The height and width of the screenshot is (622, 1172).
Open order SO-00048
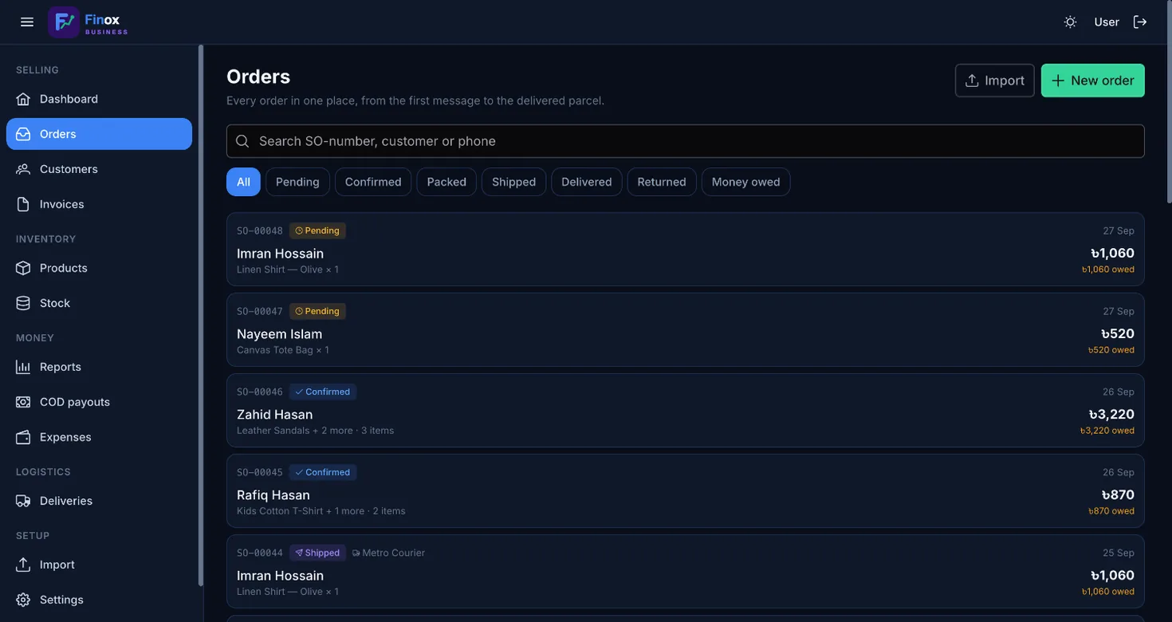click(686, 249)
